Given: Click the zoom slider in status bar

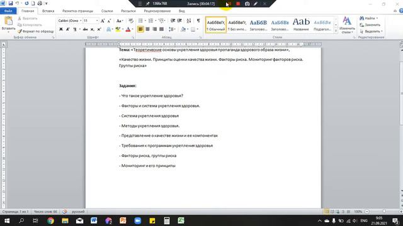Looking at the screenshot, I should 384,212.
